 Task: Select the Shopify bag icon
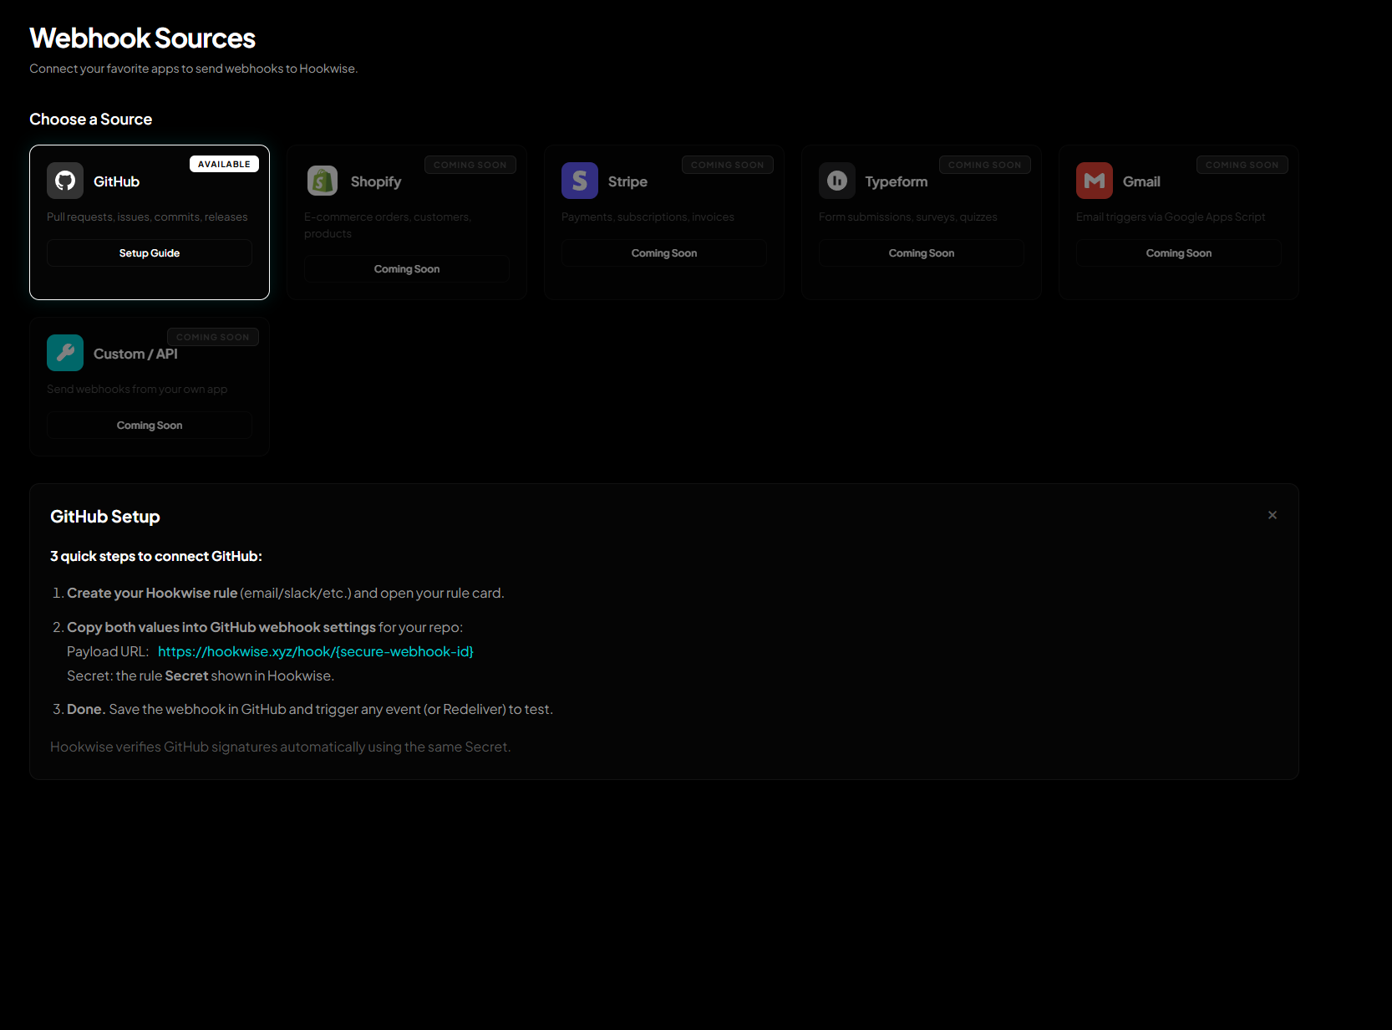pos(322,181)
